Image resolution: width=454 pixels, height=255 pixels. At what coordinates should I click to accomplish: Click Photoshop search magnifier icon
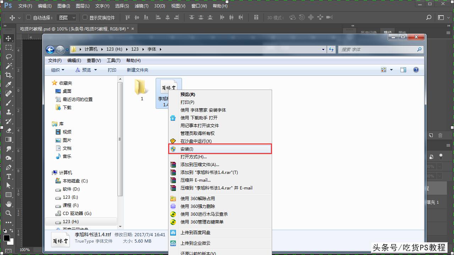tap(429, 17)
